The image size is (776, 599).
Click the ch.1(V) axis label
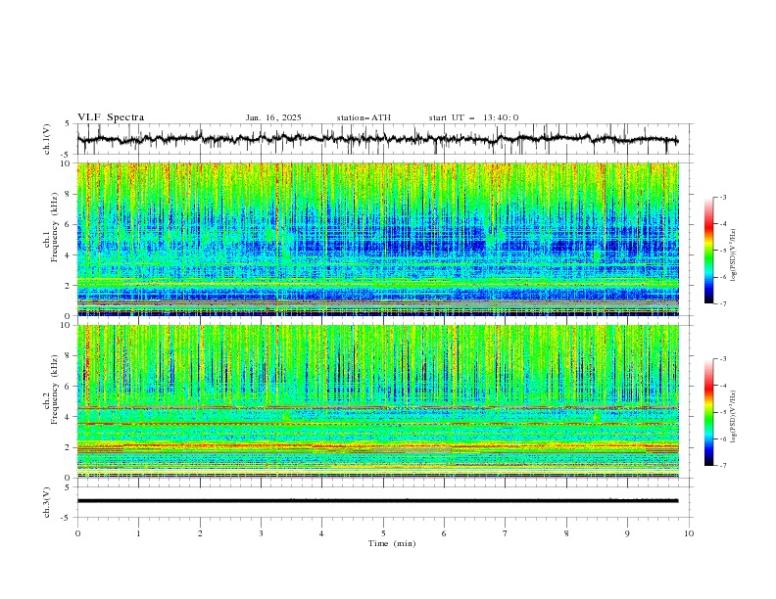point(47,139)
